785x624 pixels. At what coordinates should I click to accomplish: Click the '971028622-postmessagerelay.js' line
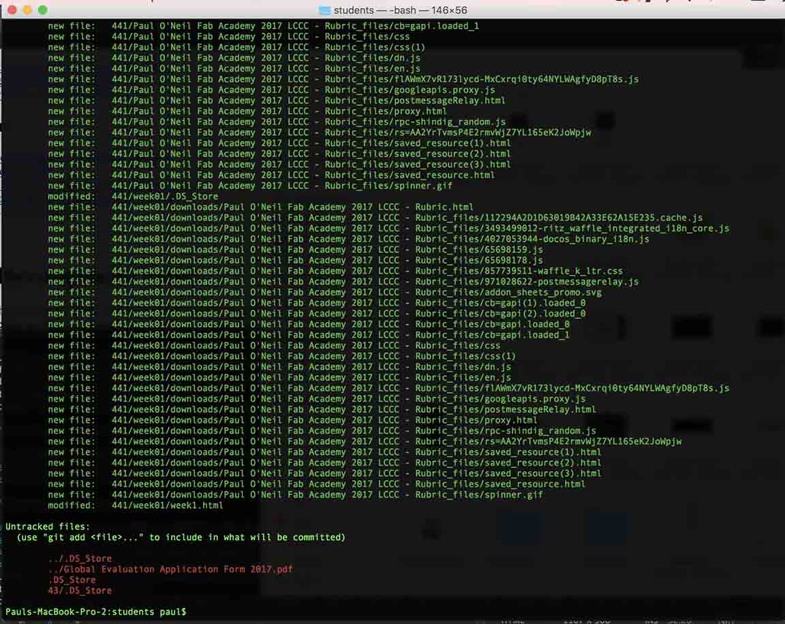(343, 282)
